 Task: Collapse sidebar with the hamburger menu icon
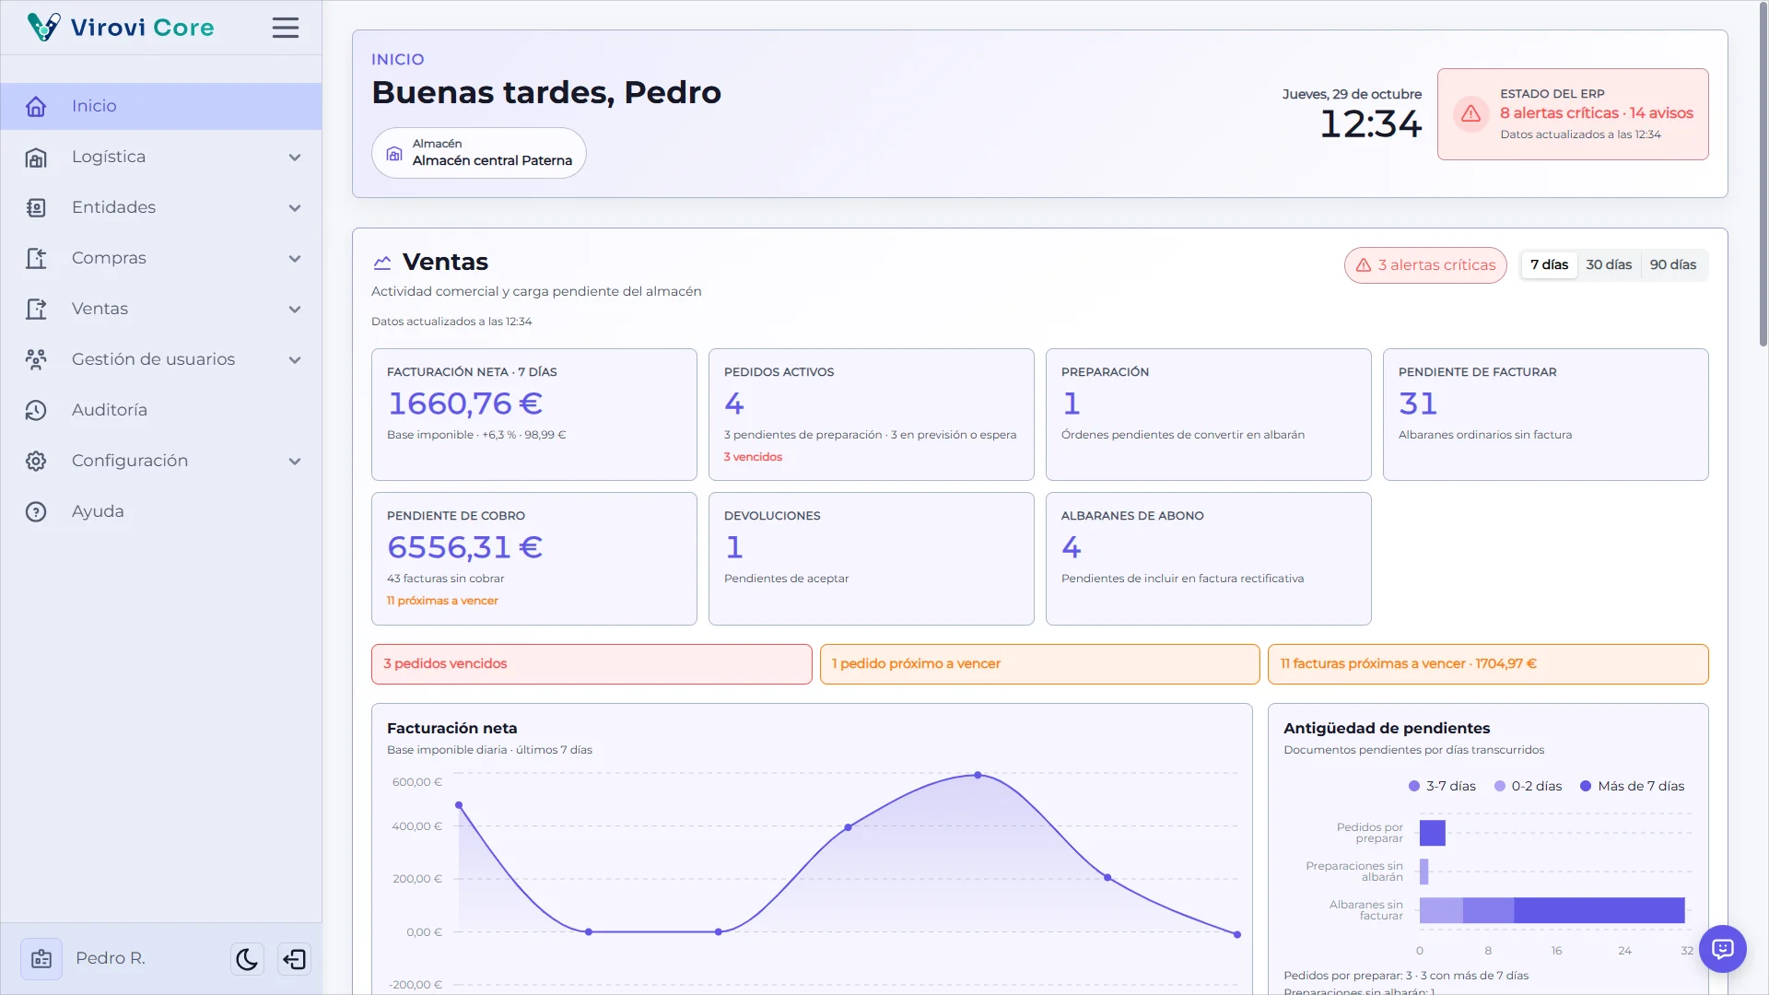286,28
